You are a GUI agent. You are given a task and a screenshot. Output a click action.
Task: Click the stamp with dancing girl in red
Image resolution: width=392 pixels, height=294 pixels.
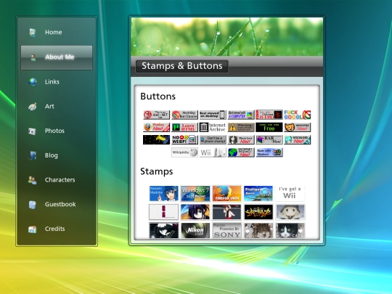(227, 212)
